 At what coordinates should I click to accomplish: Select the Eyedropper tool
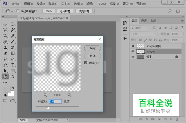pos(12,36)
